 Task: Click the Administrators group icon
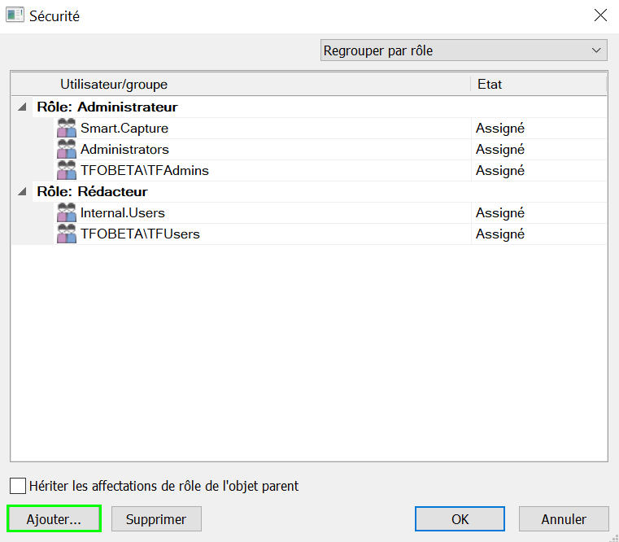[x=67, y=149]
